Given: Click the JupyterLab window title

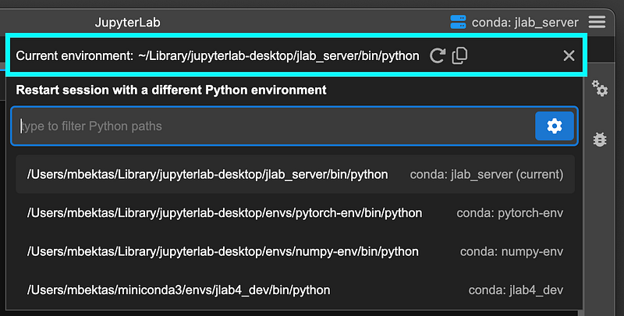Looking at the screenshot, I should click(127, 23).
